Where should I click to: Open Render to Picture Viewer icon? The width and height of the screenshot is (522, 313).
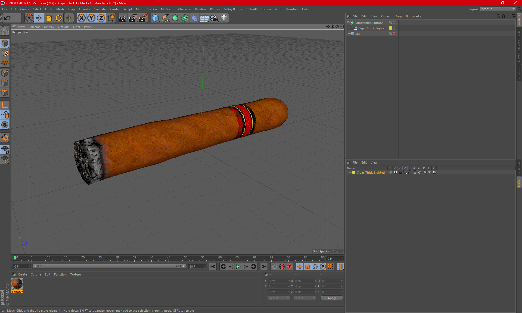click(133, 18)
